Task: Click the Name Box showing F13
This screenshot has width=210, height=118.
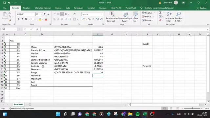Action: pyautogui.click(x=9, y=29)
